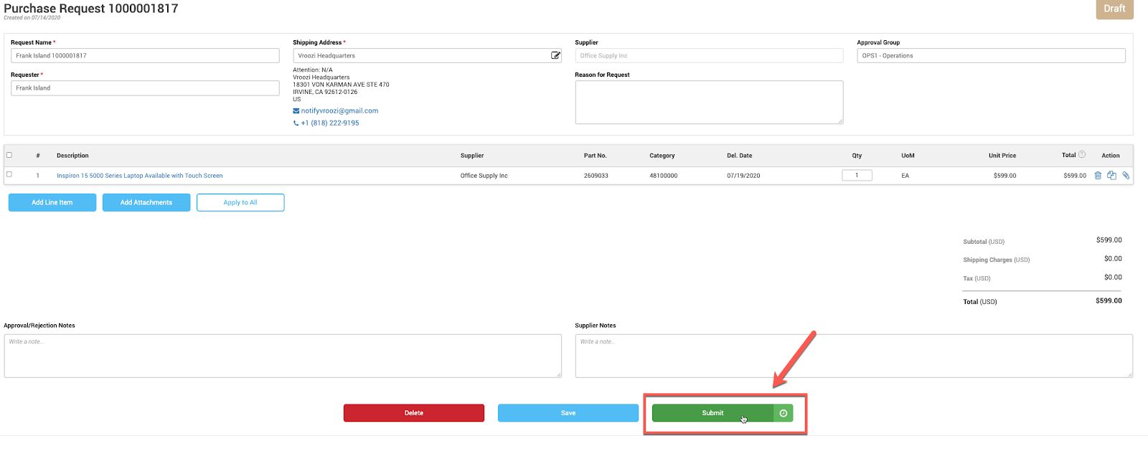
Task: Copy the laptop line item
Action: click(x=1111, y=175)
